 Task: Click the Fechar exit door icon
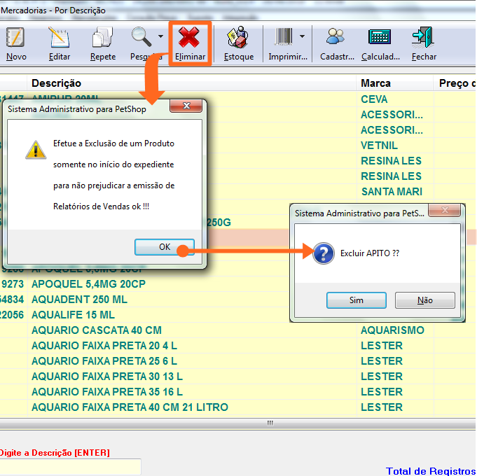pos(423,38)
